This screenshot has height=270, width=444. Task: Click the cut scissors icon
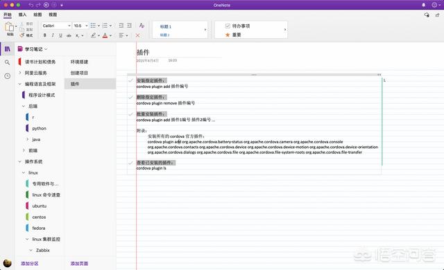(x=22, y=24)
